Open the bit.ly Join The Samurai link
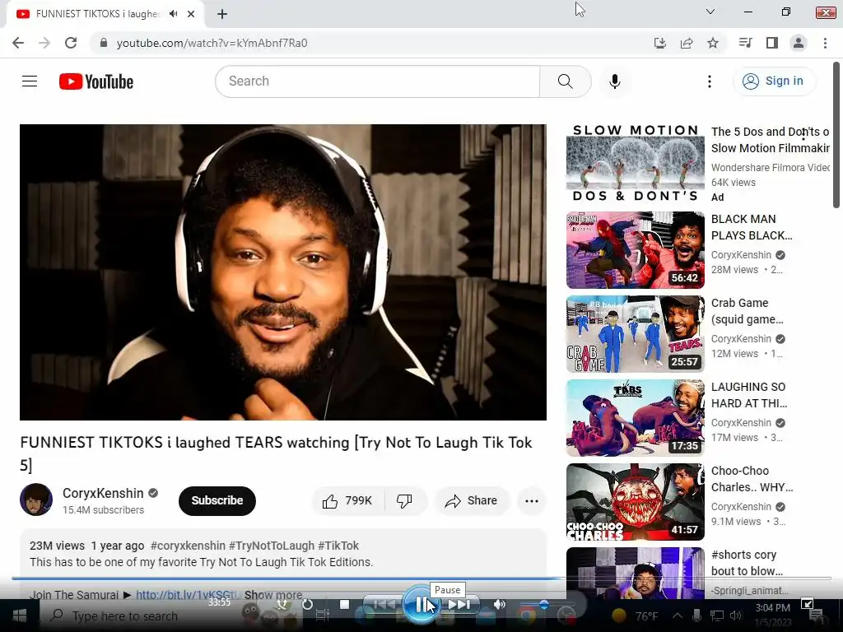 click(x=189, y=595)
